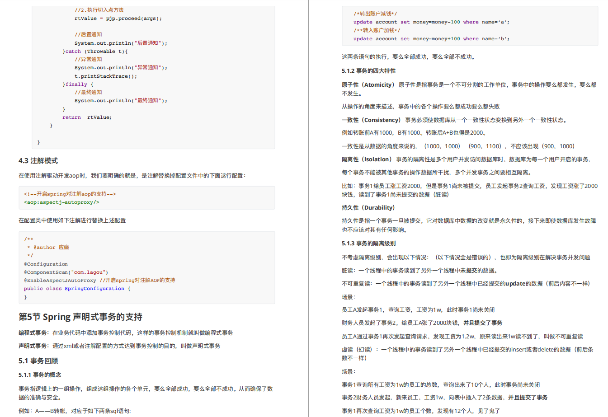608x417 pixels.
Task: Click the line beginning "不可重复读:"
Action: (466, 284)
